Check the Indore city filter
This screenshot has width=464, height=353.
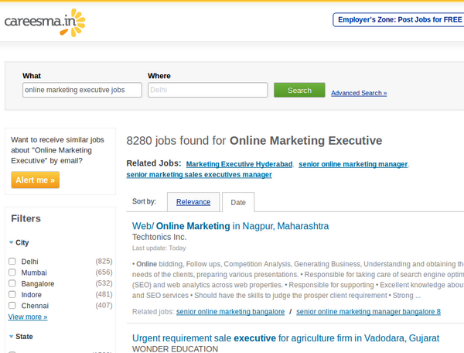coord(12,294)
